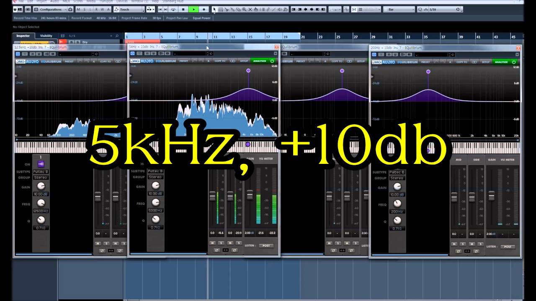536x301 pixels.
Task: Arm the transport Record button
Action: point(204,9)
